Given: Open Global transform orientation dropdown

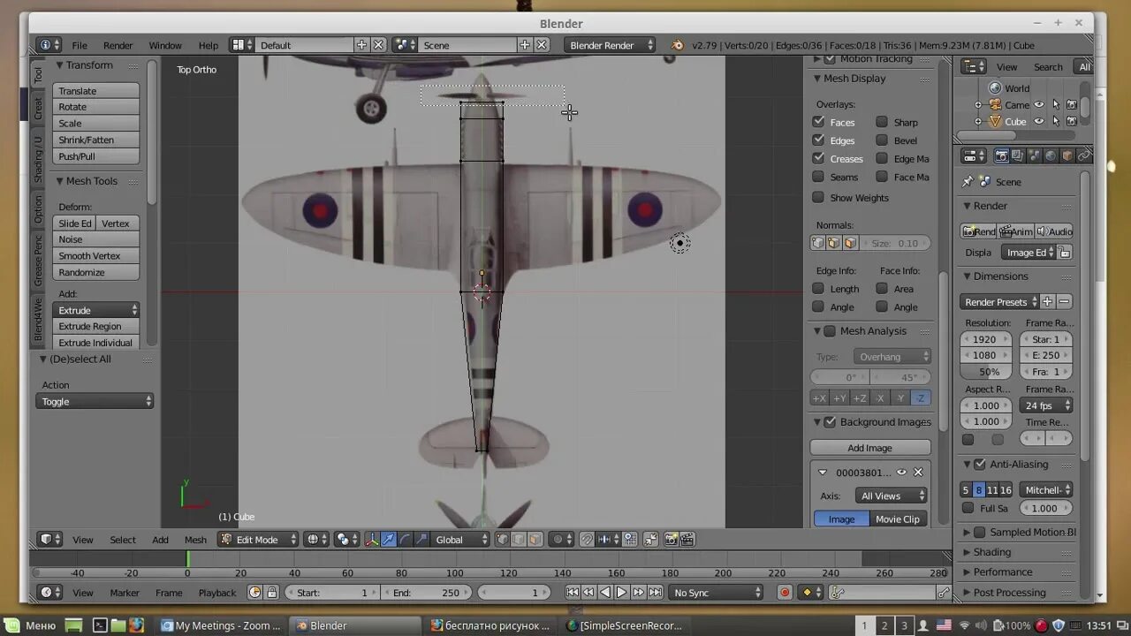Looking at the screenshot, I should pos(460,540).
